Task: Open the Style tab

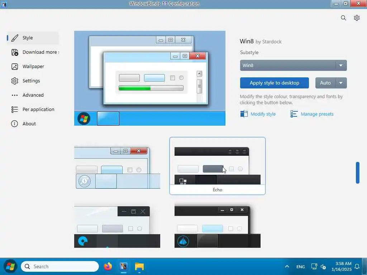Action: point(33,38)
